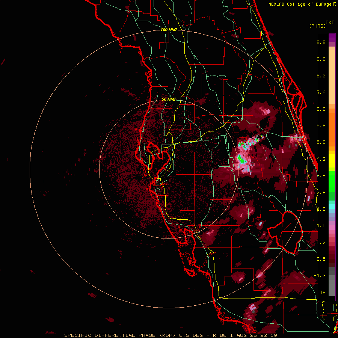
Task: Pick the cyan segment of the color bar
Action: coord(332,206)
